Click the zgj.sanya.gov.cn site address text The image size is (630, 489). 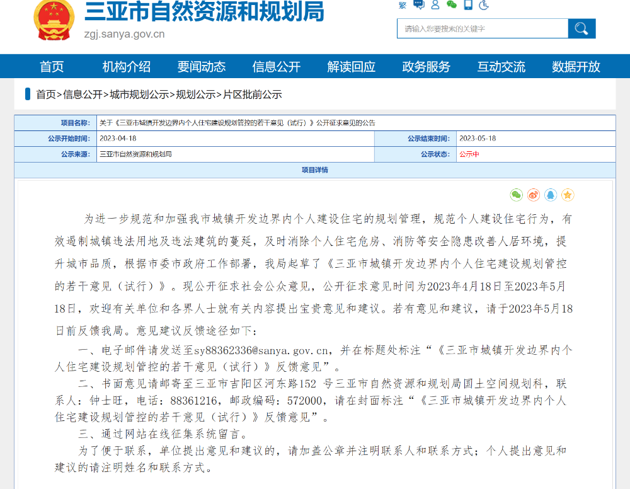(x=125, y=34)
